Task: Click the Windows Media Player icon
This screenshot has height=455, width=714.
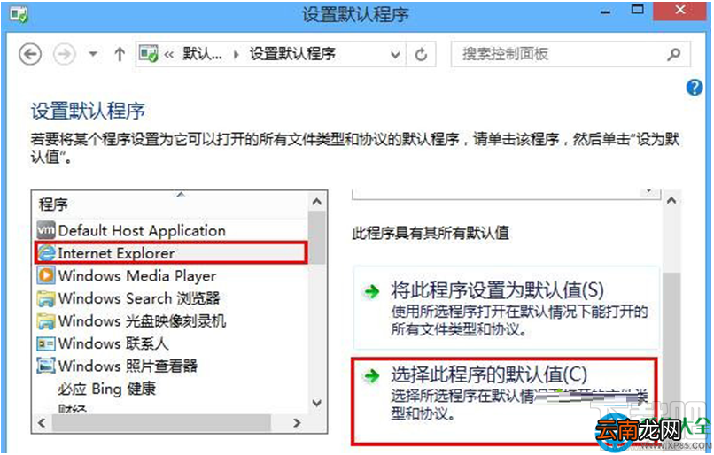Action: pos(45,275)
